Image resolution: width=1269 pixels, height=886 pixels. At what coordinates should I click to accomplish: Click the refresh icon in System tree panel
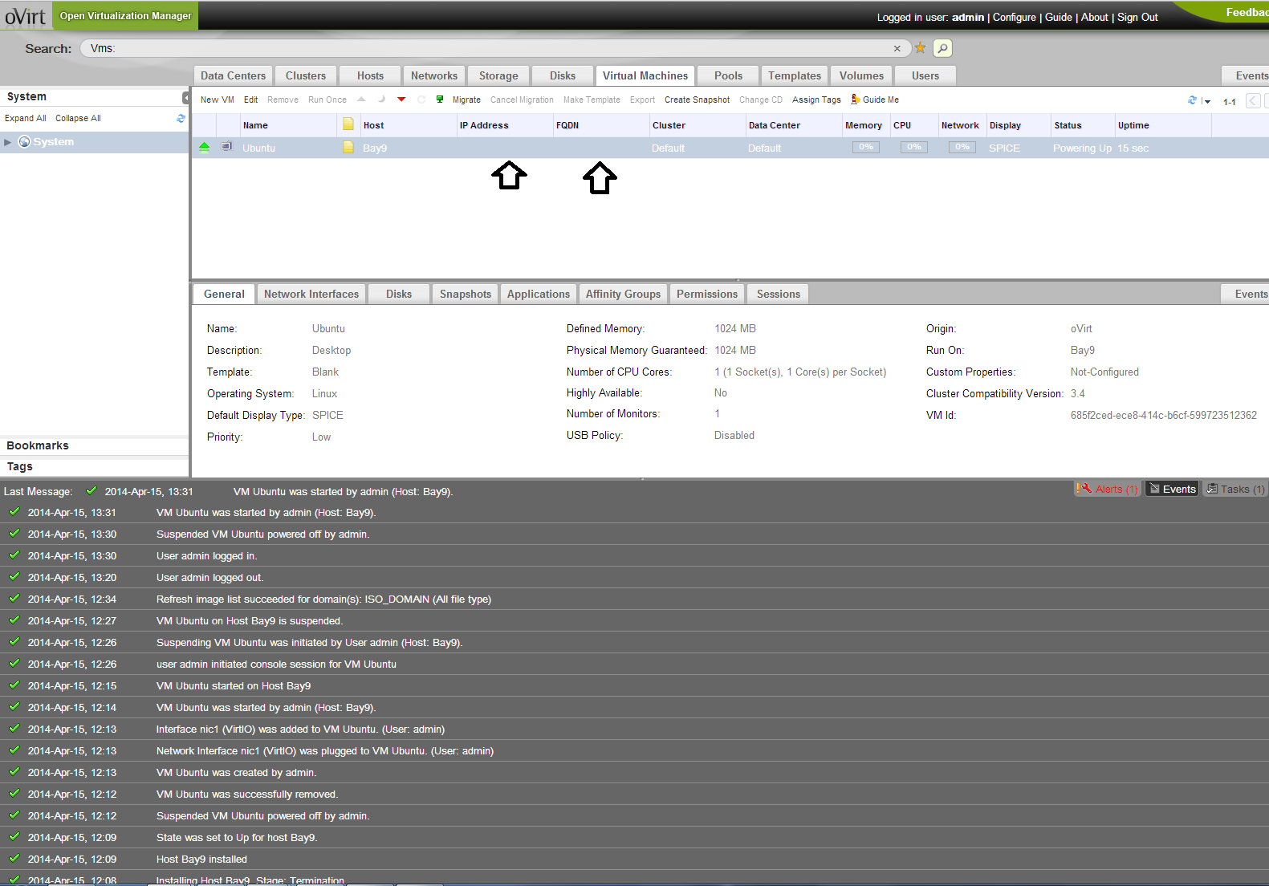point(181,118)
